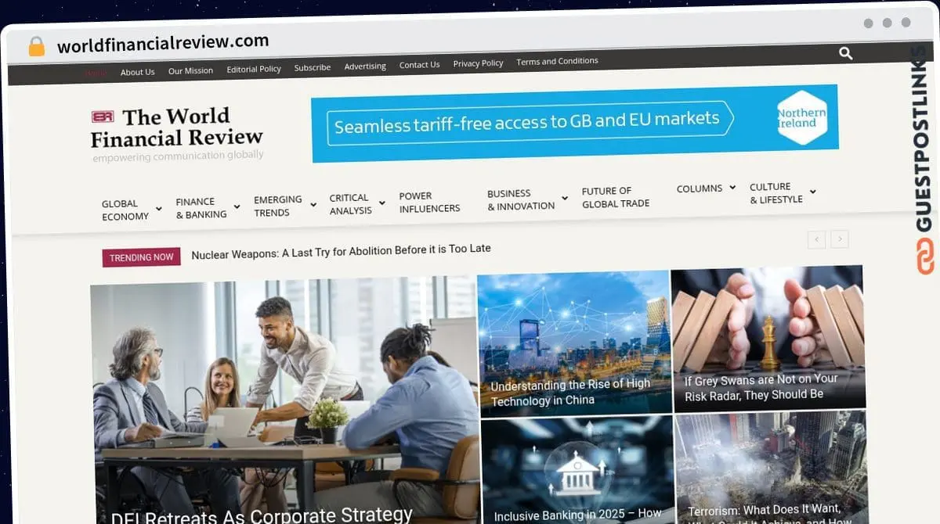Click The World Financial Review logo
Image resolution: width=940 pixels, height=524 pixels.
(177, 133)
